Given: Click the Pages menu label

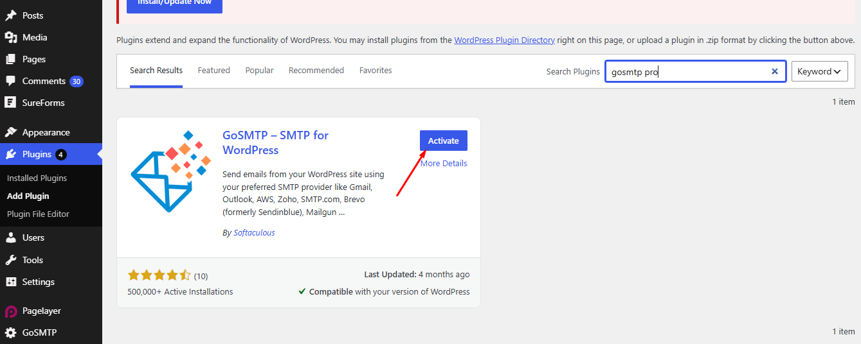Looking at the screenshot, I should tap(34, 59).
